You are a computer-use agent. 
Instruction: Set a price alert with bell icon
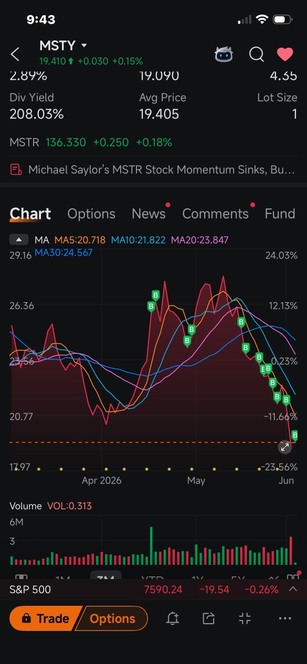click(x=172, y=619)
